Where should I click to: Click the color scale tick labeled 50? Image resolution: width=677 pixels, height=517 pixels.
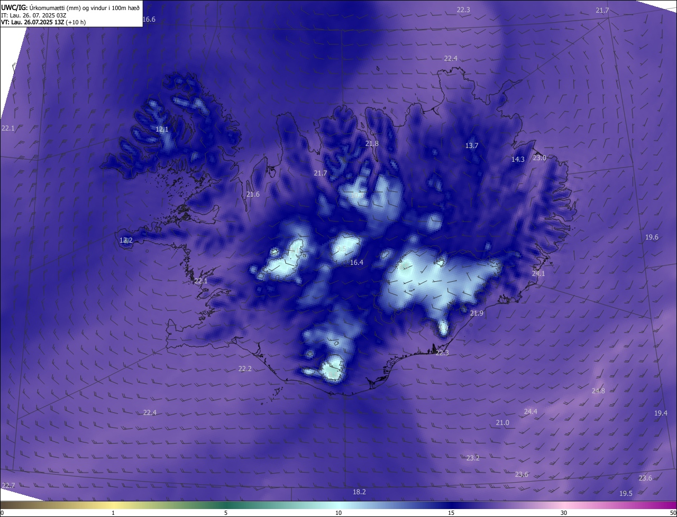point(673,513)
